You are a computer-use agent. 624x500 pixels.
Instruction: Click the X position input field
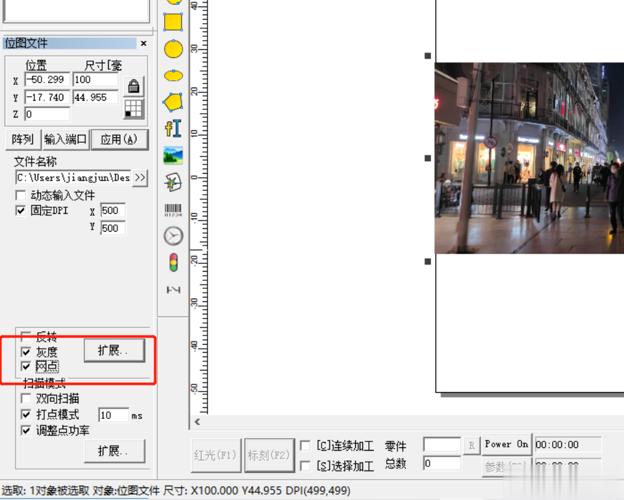tap(47, 80)
